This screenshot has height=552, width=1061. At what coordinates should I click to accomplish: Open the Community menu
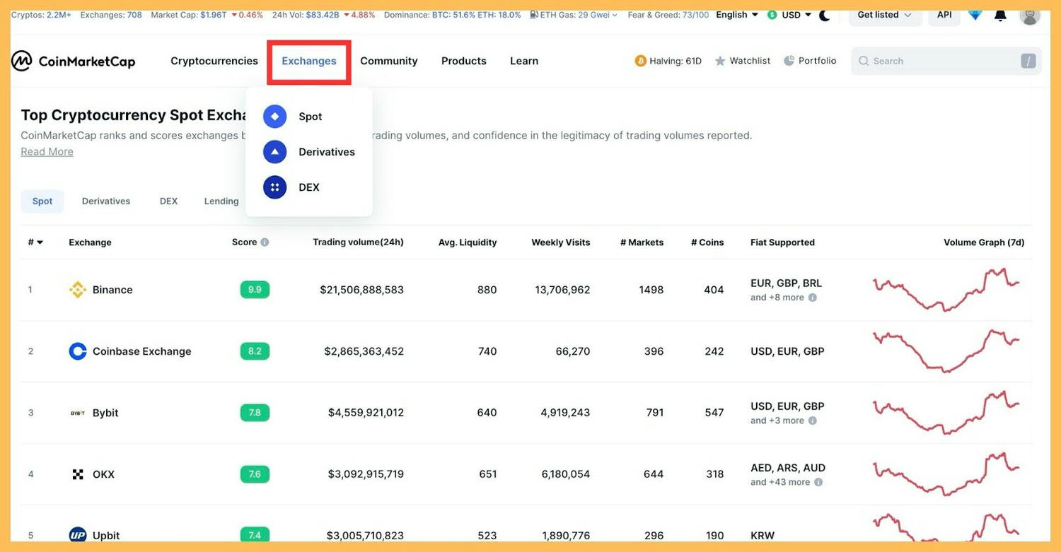[x=389, y=61]
